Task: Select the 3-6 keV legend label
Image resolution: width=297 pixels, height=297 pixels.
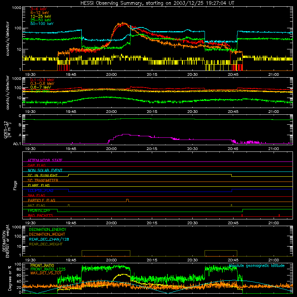Action: pos(39,9)
